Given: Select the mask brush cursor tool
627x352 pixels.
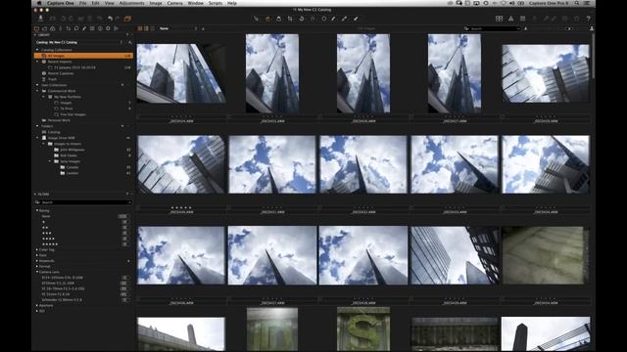Looking at the screenshot, I should point(333,19).
